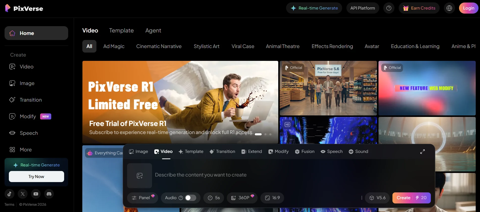The image size is (480, 212).
Task: Select Extend mode in creation panel
Action: [x=251, y=151]
